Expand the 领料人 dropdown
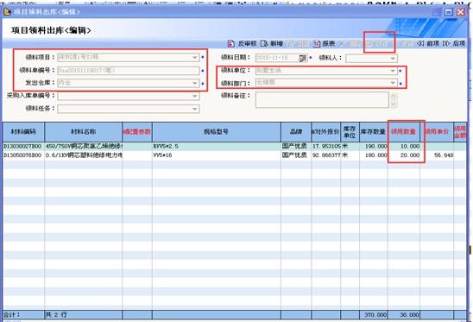The height and width of the screenshot is (322, 473). [x=393, y=58]
